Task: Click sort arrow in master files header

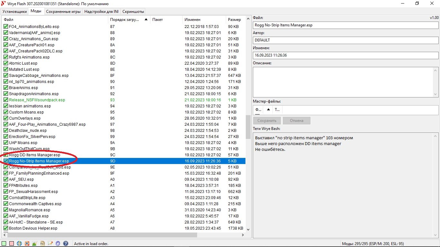Action: pyautogui.click(x=268, y=110)
